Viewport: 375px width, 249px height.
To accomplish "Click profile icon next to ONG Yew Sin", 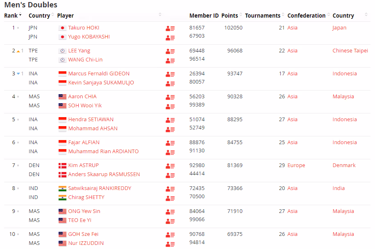I will (x=170, y=212).
